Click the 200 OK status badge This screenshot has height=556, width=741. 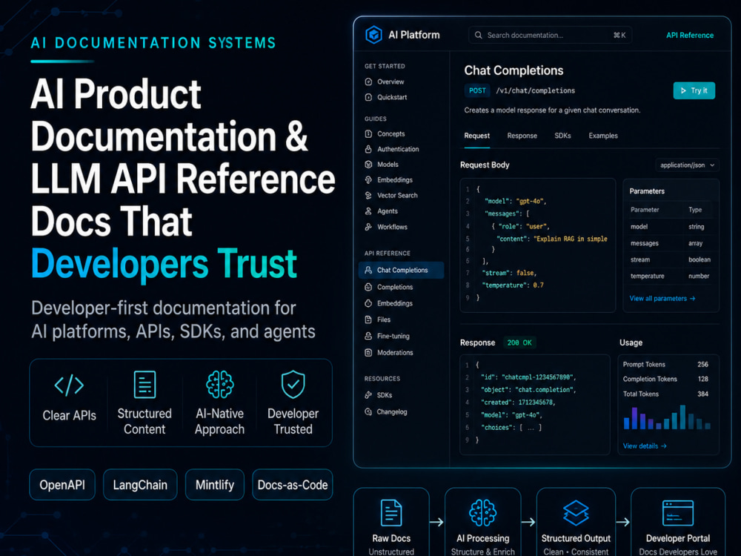[519, 342]
